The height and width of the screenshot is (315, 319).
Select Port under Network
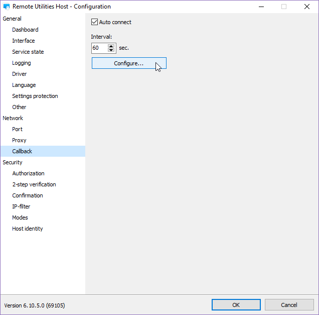(x=18, y=129)
